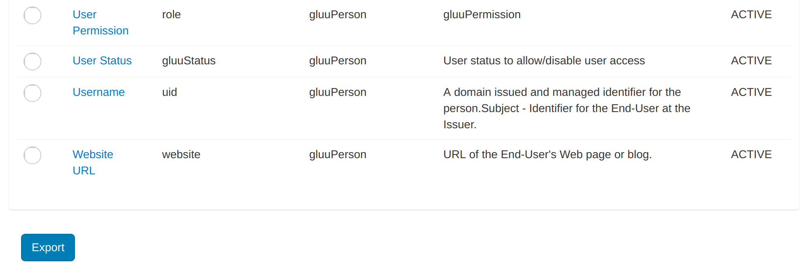Click the website attribute name text
Image resolution: width=808 pixels, height=271 pixels.
point(181,154)
